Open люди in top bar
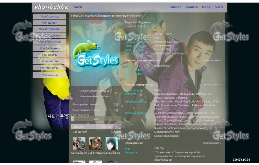The width and height of the screenshot is (259, 165). click(206, 7)
